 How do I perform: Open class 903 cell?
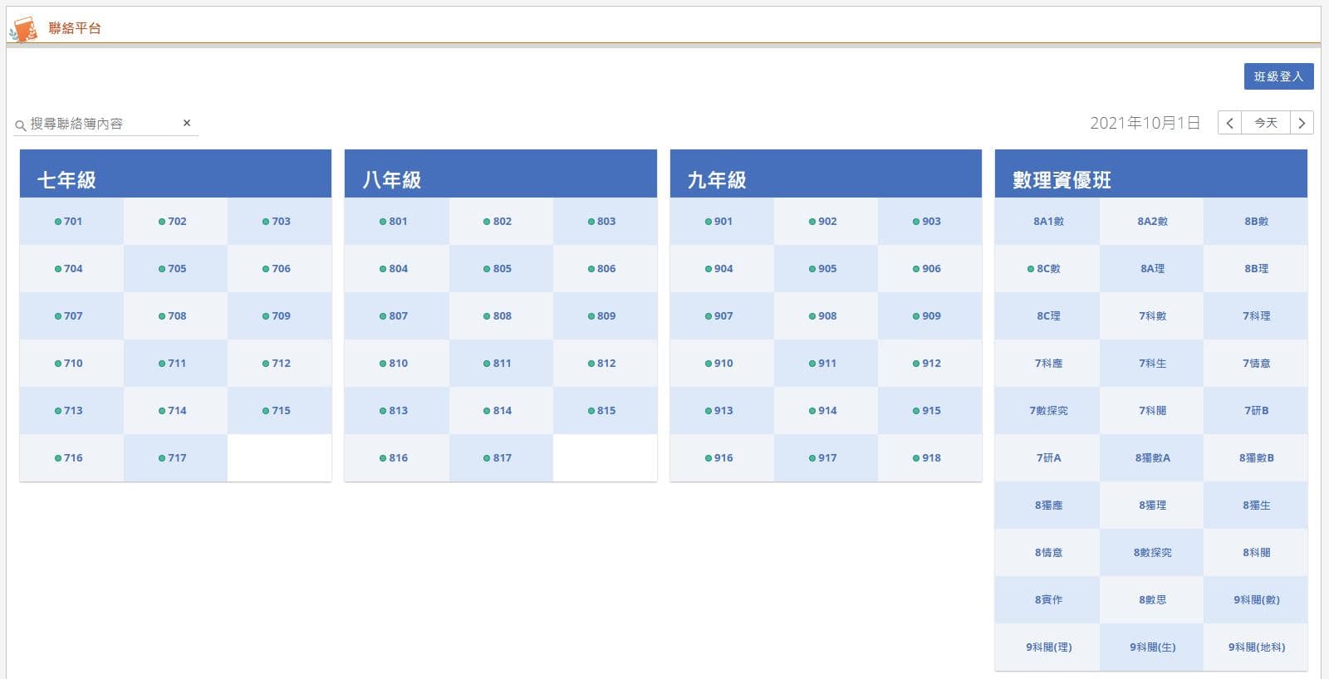click(x=929, y=222)
